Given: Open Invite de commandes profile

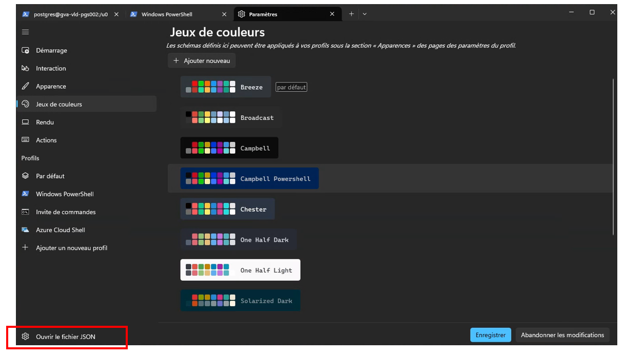Looking at the screenshot, I should point(66,212).
